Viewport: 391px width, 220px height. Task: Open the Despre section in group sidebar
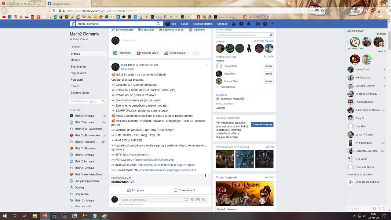click(x=88, y=47)
